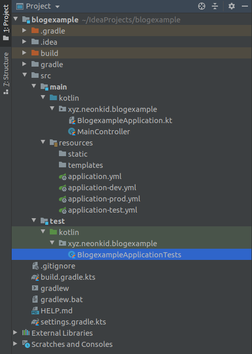Select BlogexampleApplication.kt file name
The height and width of the screenshot is (354, 252).
tap(125, 121)
